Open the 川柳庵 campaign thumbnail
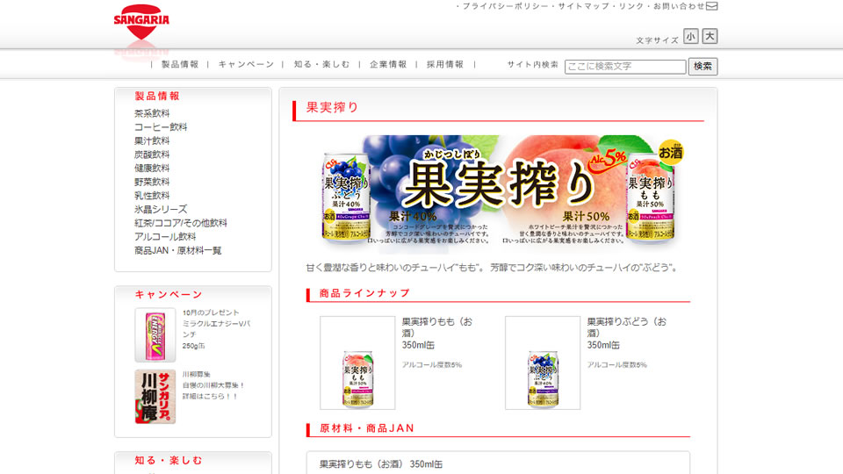Viewport: 843px width, 474px height. point(155,397)
